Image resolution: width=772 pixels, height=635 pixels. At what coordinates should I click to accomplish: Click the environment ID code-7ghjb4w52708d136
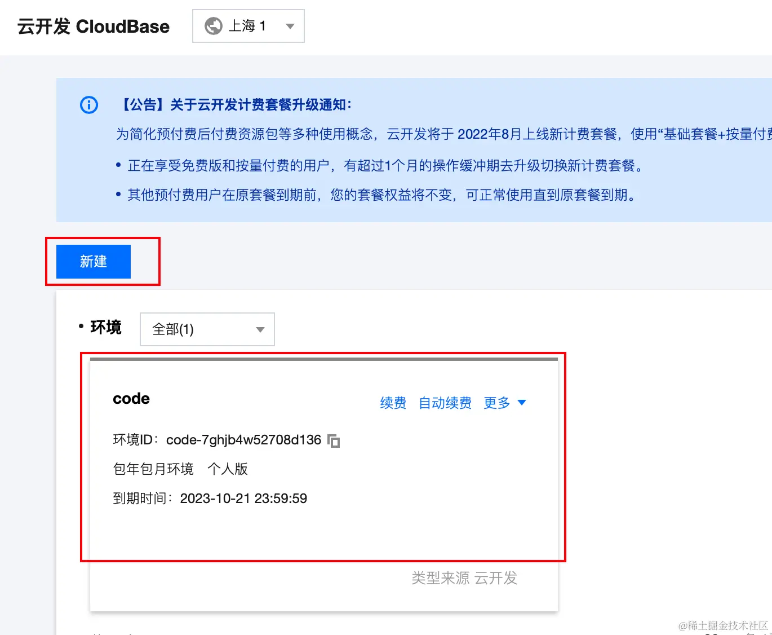(x=243, y=440)
